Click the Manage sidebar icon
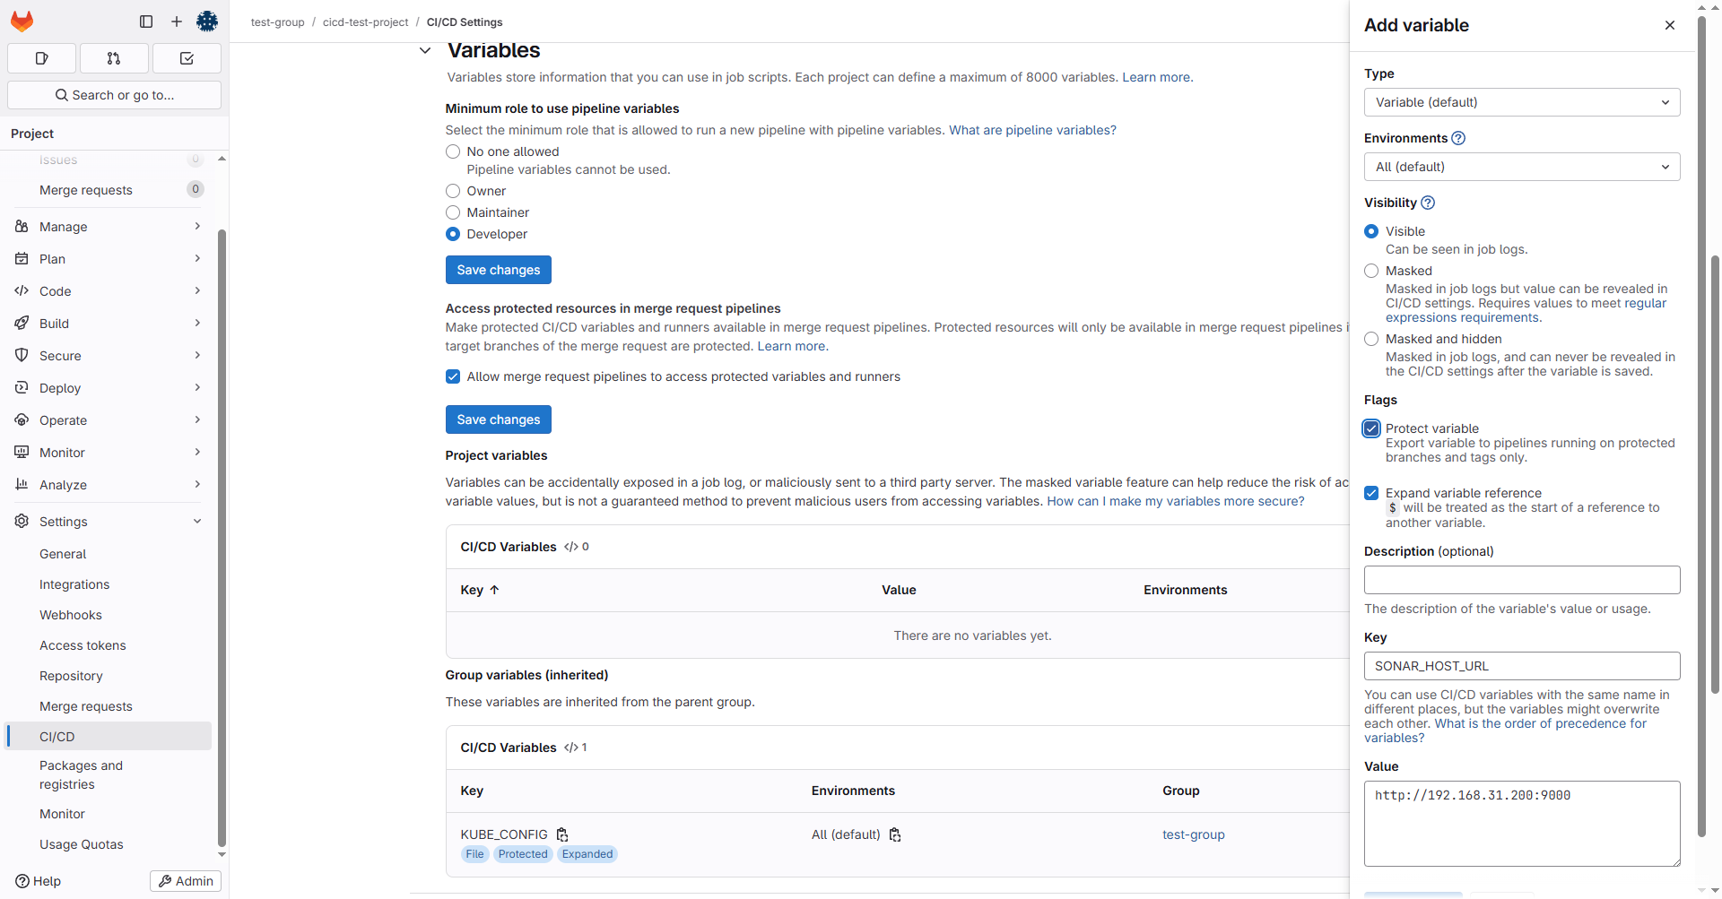The width and height of the screenshot is (1722, 899). click(22, 227)
